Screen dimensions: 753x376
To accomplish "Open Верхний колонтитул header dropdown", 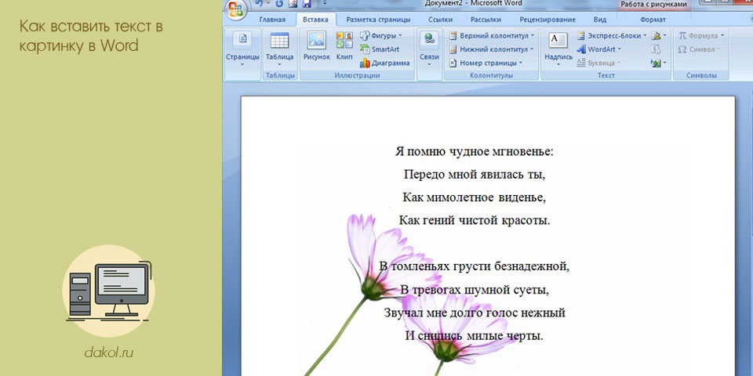I will [x=492, y=36].
